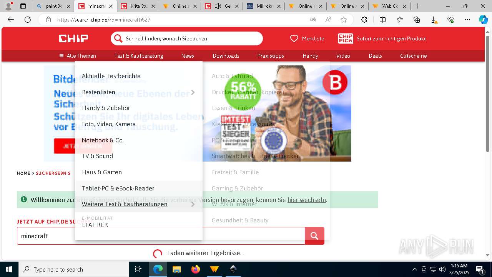Refresh the page

(x=28, y=20)
